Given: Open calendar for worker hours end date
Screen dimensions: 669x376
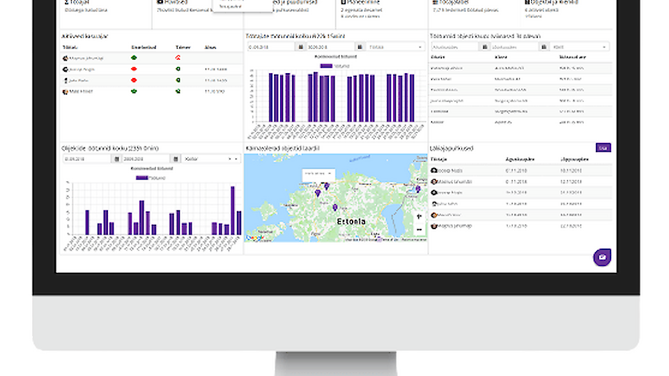Looking at the screenshot, I should click(x=360, y=47).
